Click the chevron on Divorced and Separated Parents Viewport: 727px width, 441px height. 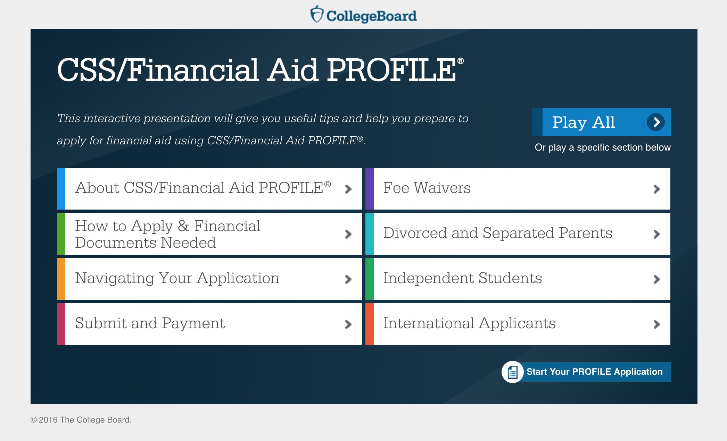(656, 234)
